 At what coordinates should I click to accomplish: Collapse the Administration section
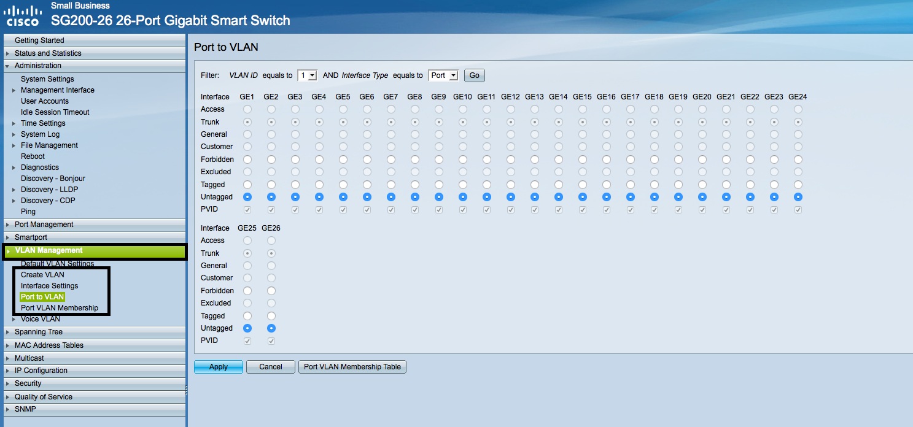(37, 66)
